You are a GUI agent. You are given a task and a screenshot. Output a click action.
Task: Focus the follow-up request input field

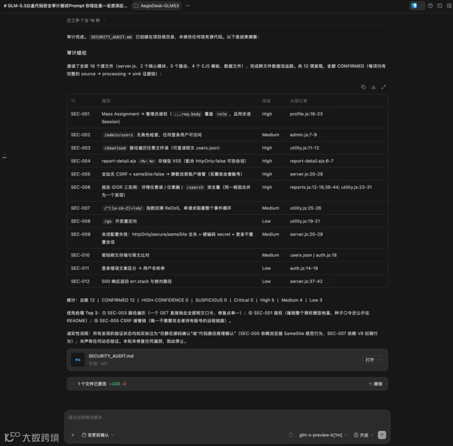(x=227, y=417)
